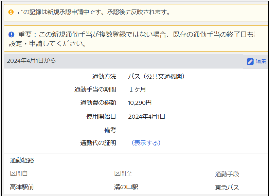This screenshot has width=269, height=196.
Task: Click the 通勤方法 field label
Action: 104,76
